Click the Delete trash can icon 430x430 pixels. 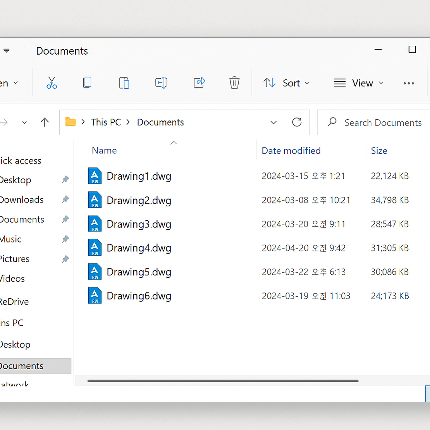click(234, 83)
